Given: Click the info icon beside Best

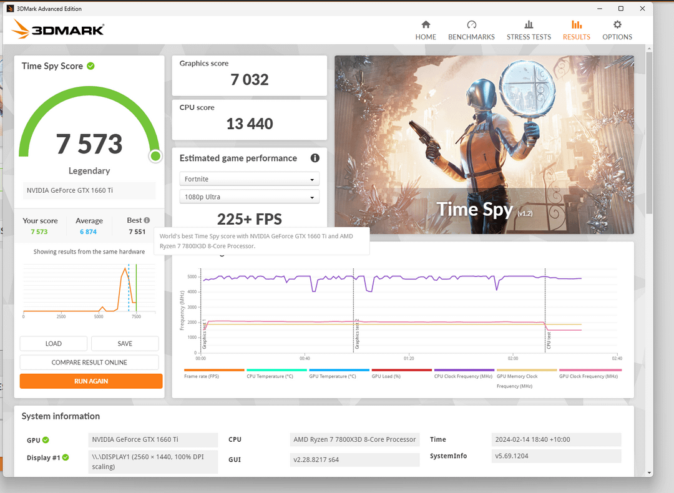Looking at the screenshot, I should click(x=147, y=220).
